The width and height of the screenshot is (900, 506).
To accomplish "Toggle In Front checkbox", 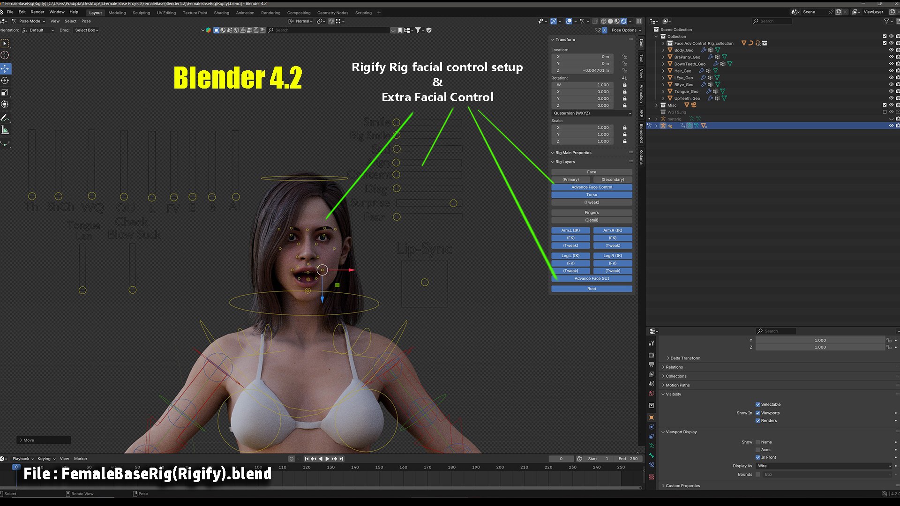I will 758,457.
